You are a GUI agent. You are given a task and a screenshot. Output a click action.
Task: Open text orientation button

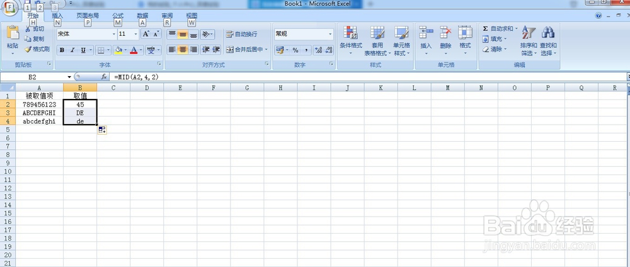click(207, 34)
